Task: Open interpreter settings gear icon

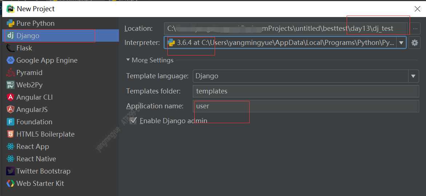Action: pos(415,43)
